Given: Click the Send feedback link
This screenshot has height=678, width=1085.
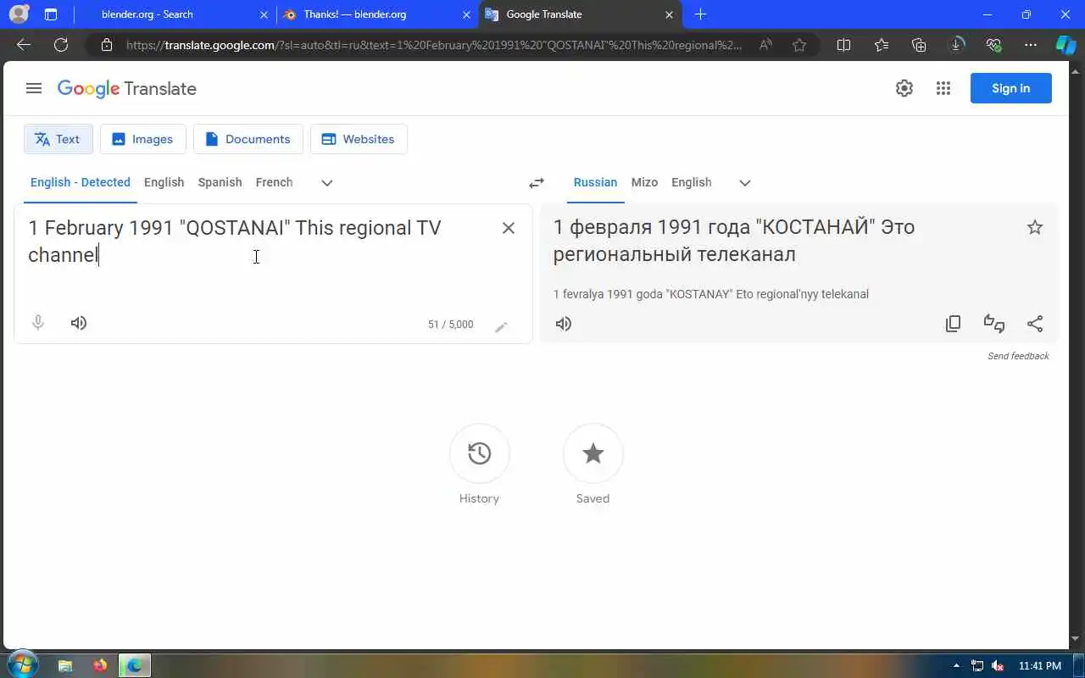Looking at the screenshot, I should tap(1018, 356).
